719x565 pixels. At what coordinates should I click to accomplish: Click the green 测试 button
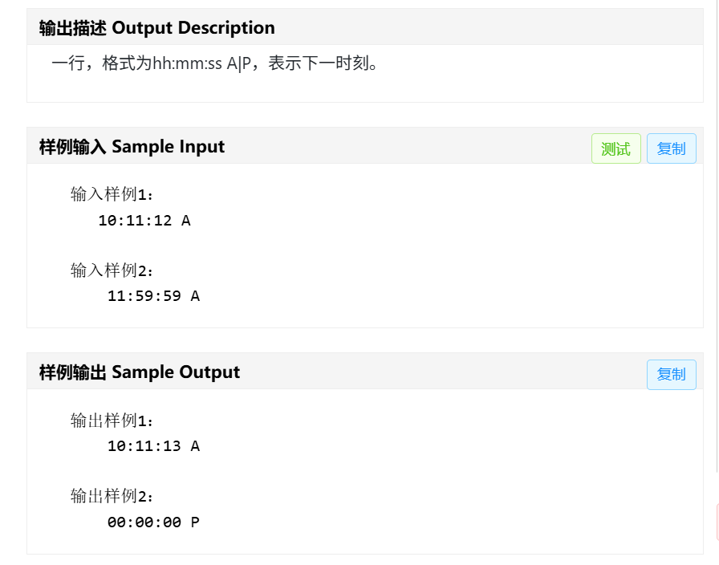pyautogui.click(x=615, y=148)
